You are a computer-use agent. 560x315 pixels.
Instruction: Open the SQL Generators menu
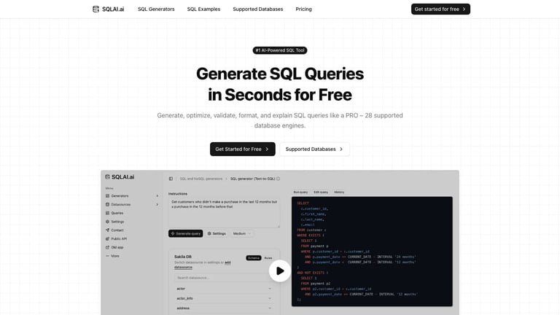(x=156, y=9)
